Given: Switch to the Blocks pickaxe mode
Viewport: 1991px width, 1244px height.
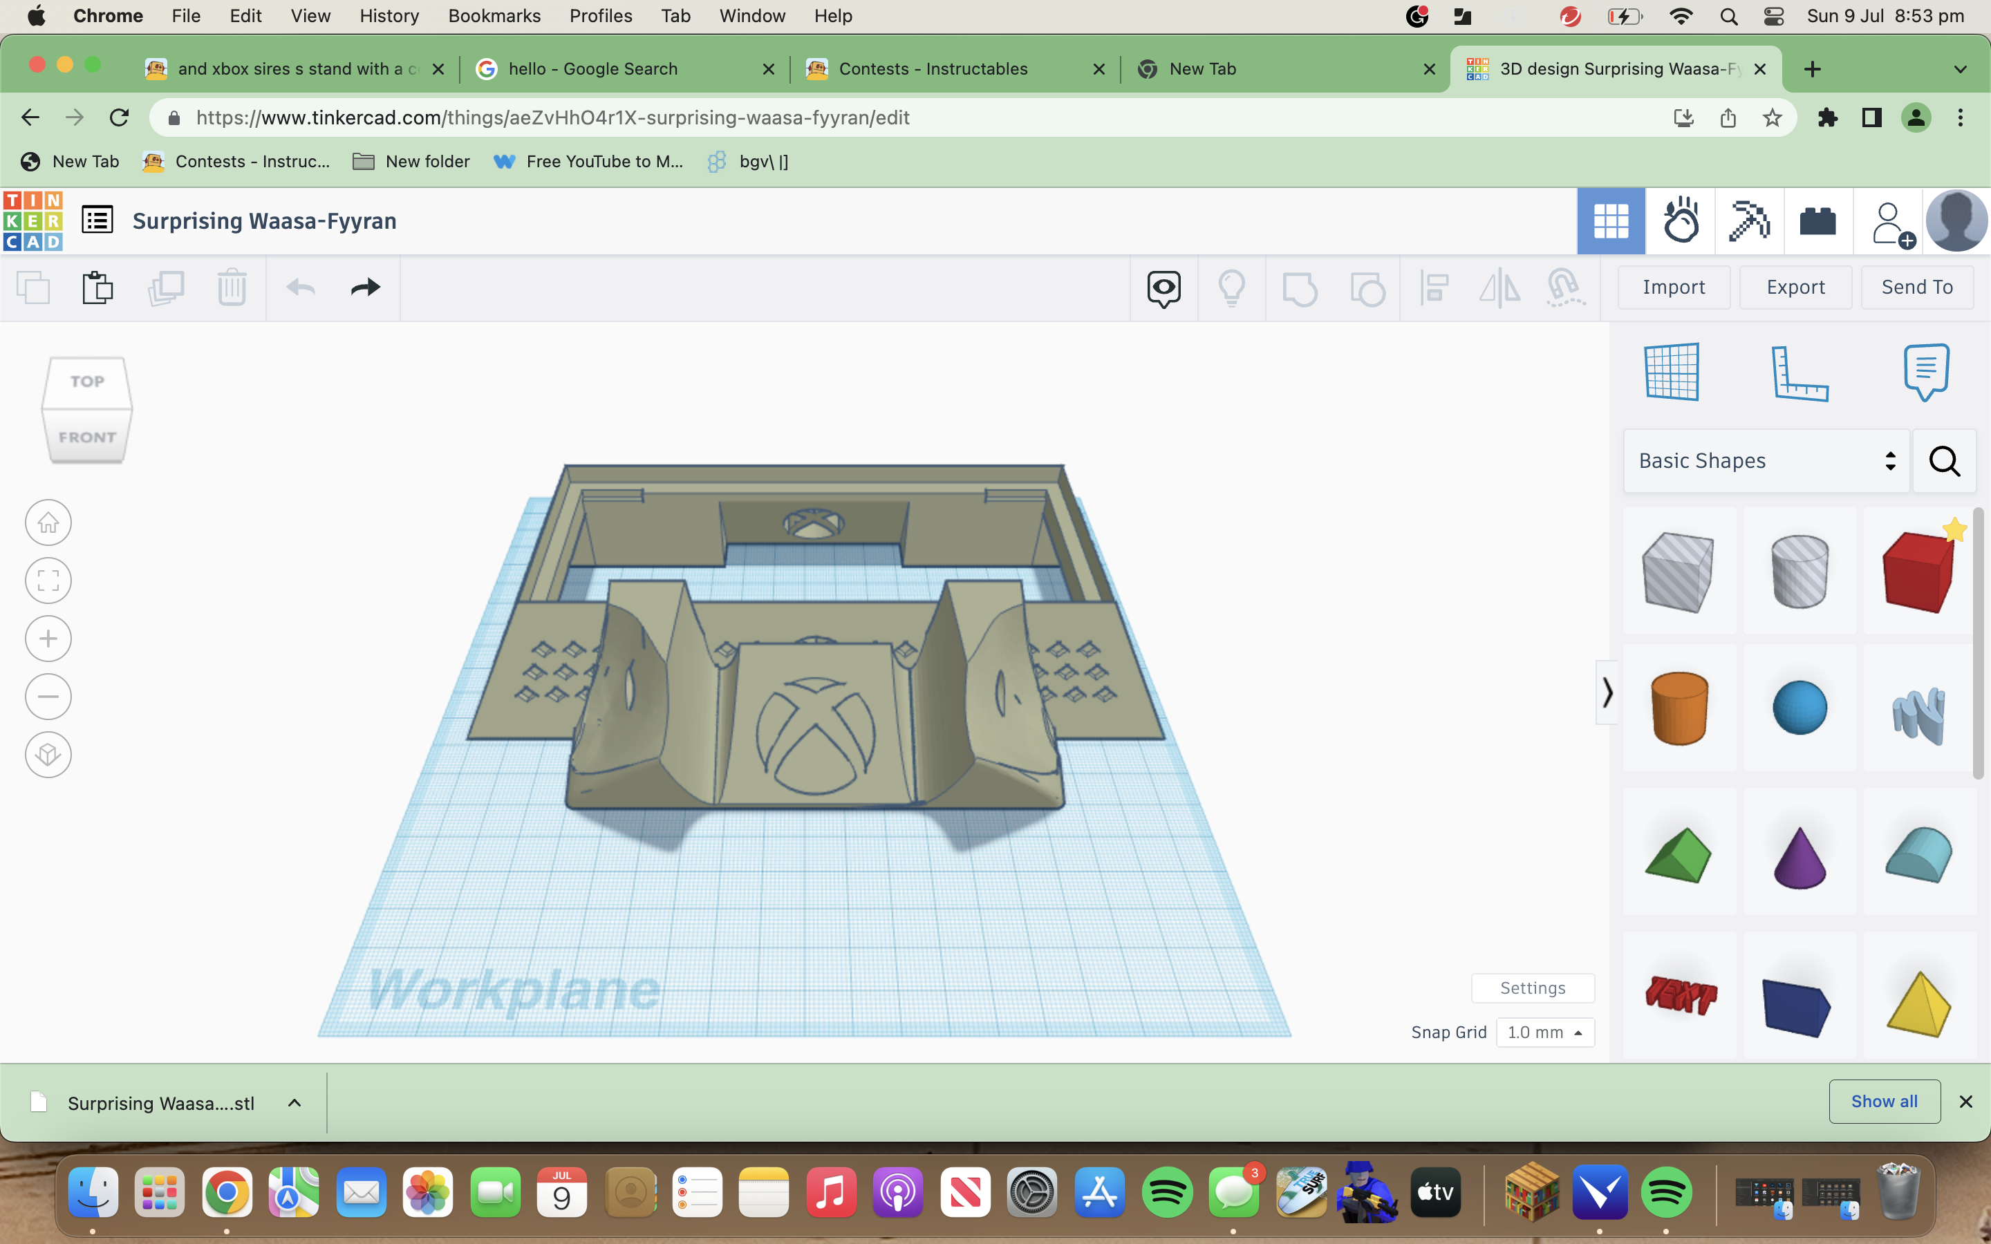Looking at the screenshot, I should pyautogui.click(x=1749, y=220).
